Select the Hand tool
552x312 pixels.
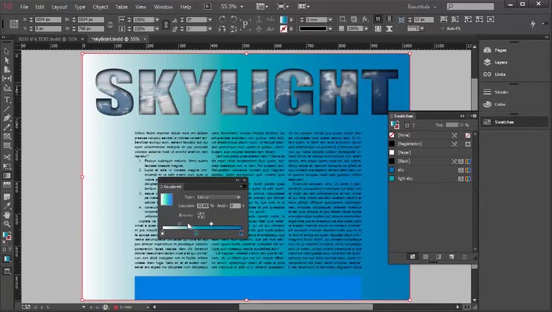pyautogui.click(x=6, y=214)
